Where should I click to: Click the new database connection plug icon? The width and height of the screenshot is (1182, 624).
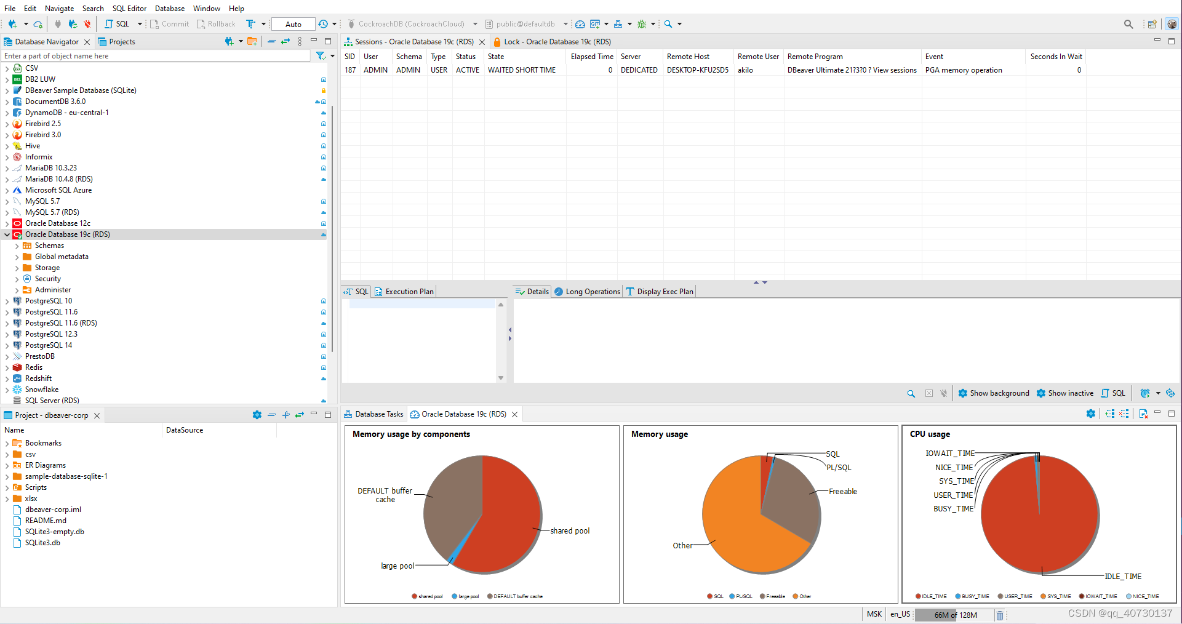[12, 24]
